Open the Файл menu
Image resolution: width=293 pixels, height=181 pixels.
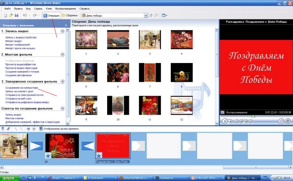tap(8, 9)
